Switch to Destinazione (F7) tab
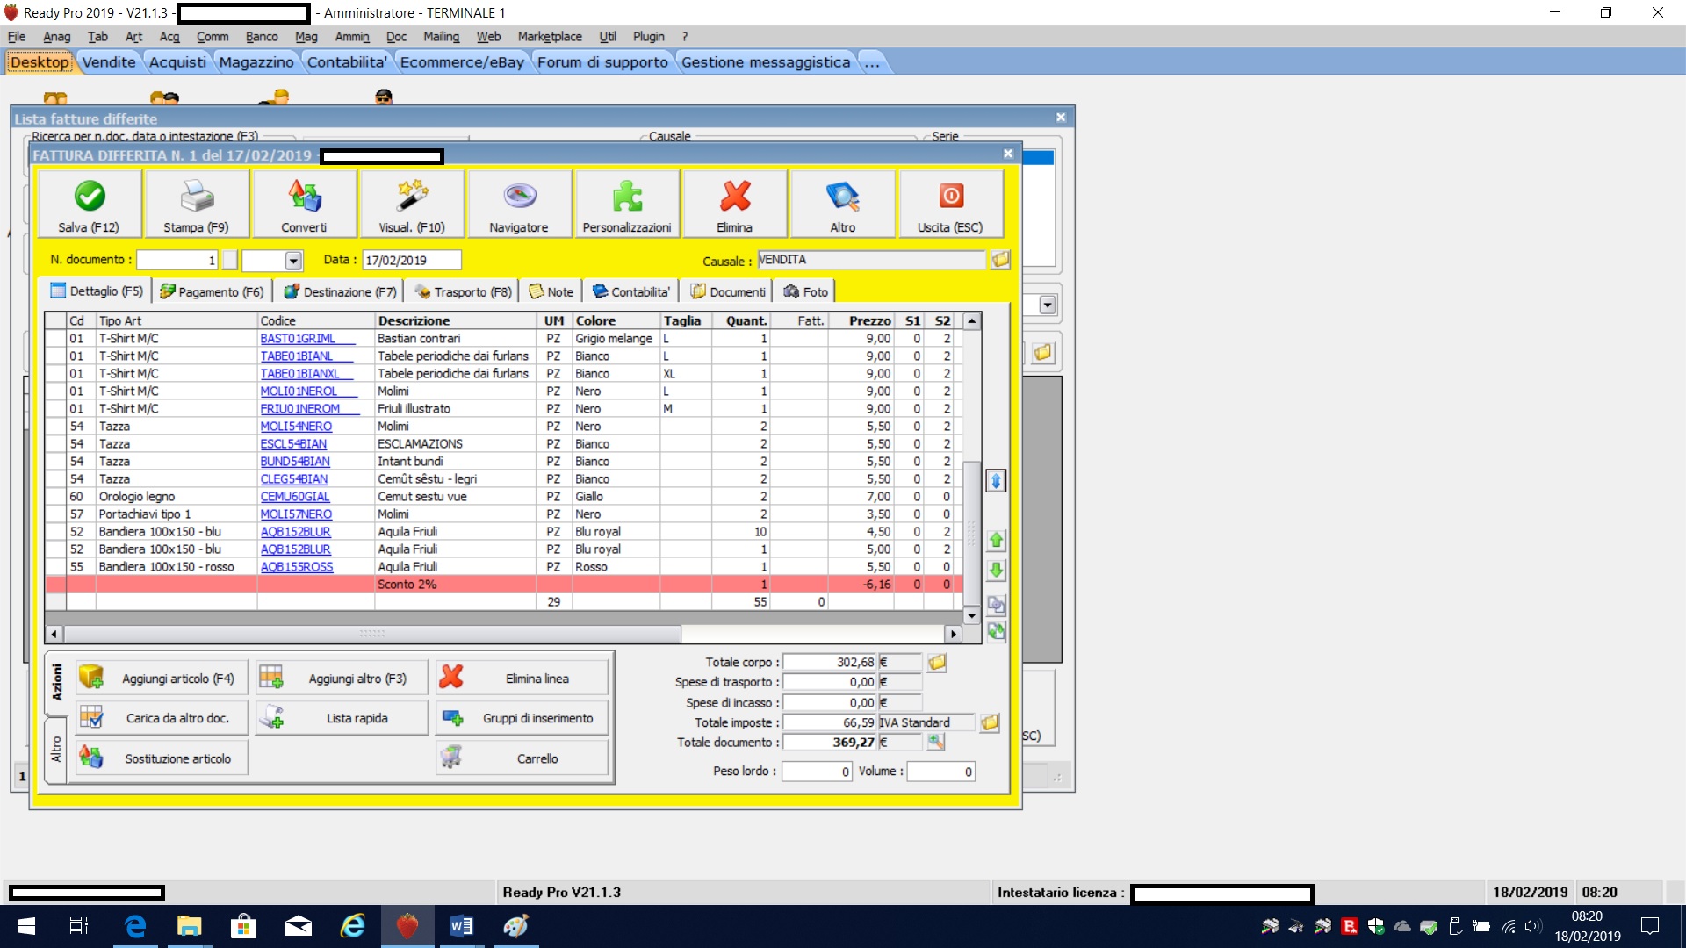The height and width of the screenshot is (948, 1686). click(x=340, y=291)
